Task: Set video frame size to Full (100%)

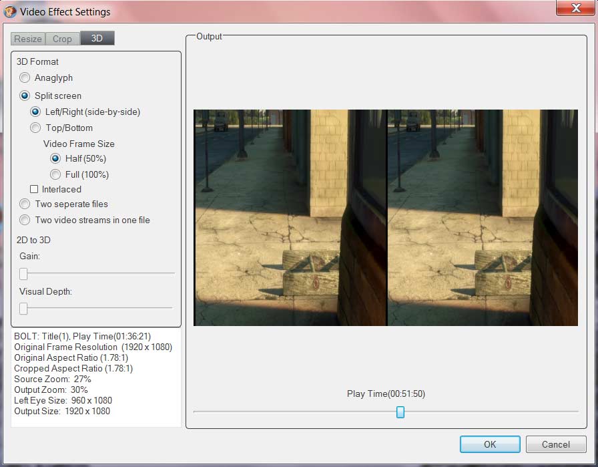Action: click(x=55, y=175)
